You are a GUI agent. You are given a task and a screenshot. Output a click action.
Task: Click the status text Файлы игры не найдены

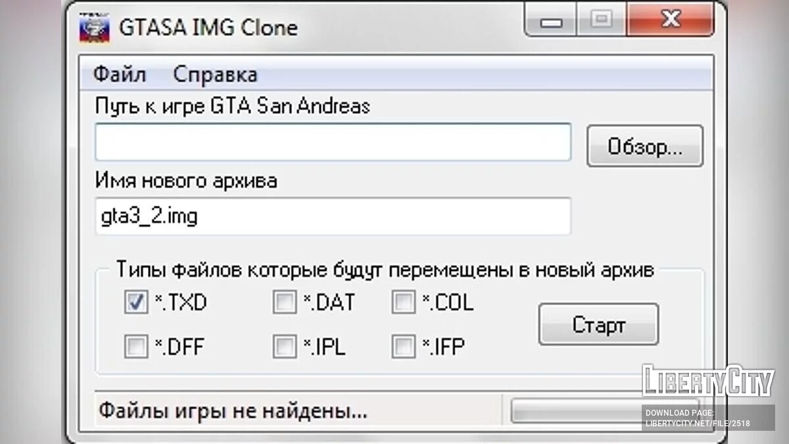[233, 412]
